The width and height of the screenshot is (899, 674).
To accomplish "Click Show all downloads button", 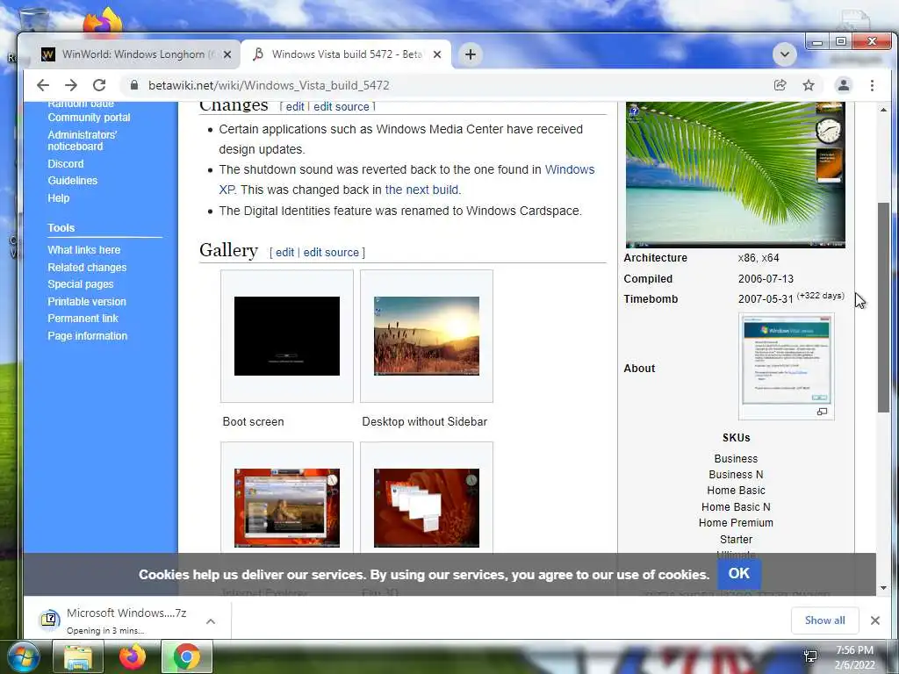I will point(824,620).
